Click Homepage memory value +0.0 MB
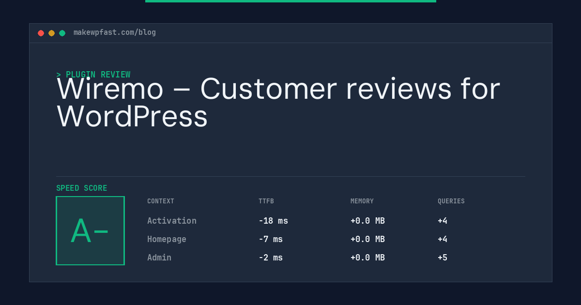 [x=367, y=239]
